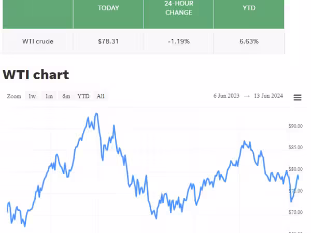Click the $70.00 axis label
This screenshot has width=311, height=233.
tap(295, 212)
